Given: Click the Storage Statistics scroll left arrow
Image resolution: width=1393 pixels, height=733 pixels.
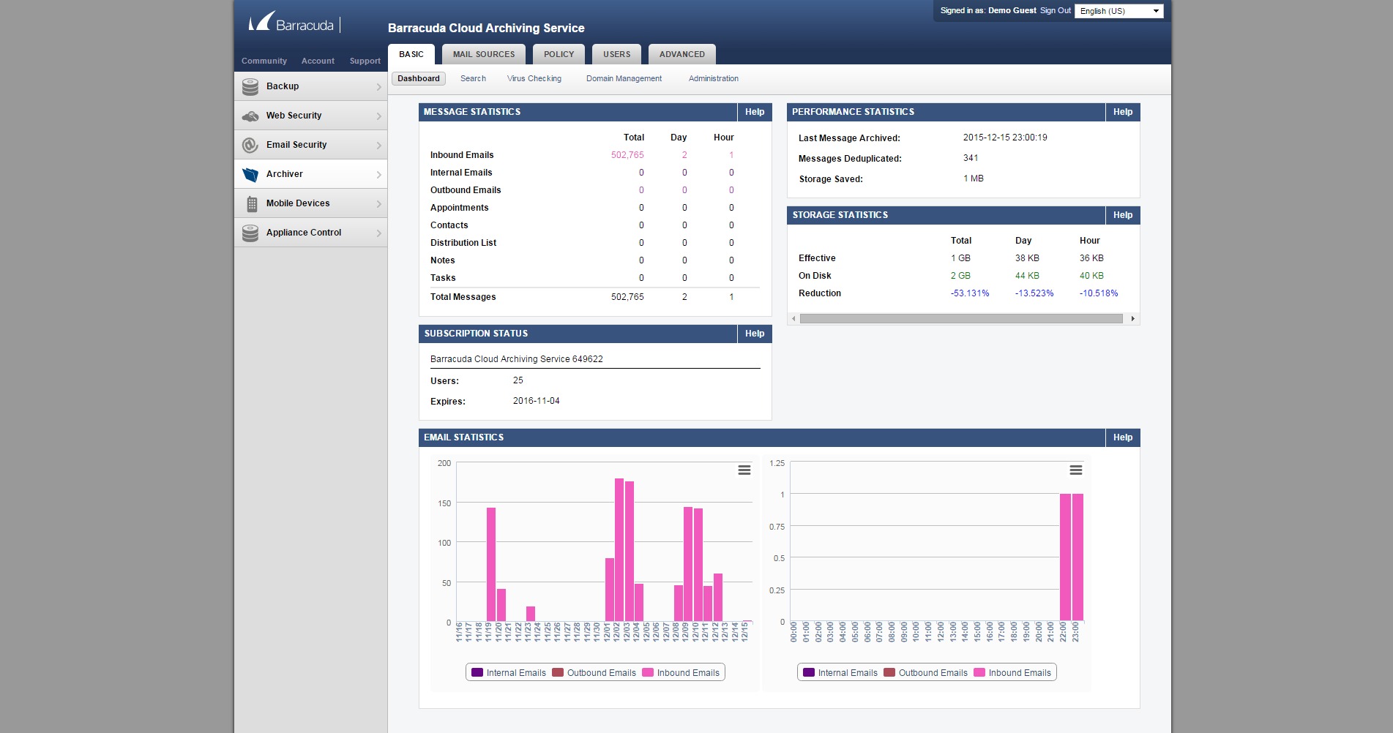Looking at the screenshot, I should [x=793, y=318].
